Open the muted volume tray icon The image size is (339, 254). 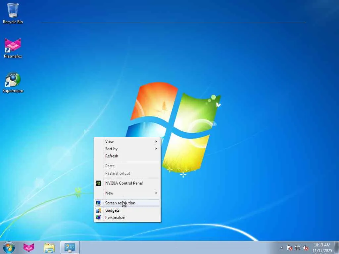(306, 248)
